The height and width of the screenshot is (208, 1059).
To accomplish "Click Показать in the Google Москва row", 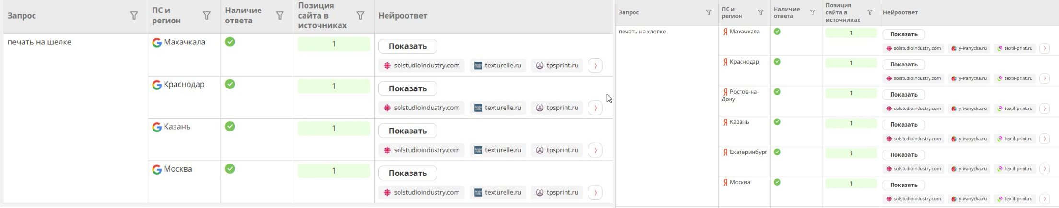I will (408, 173).
